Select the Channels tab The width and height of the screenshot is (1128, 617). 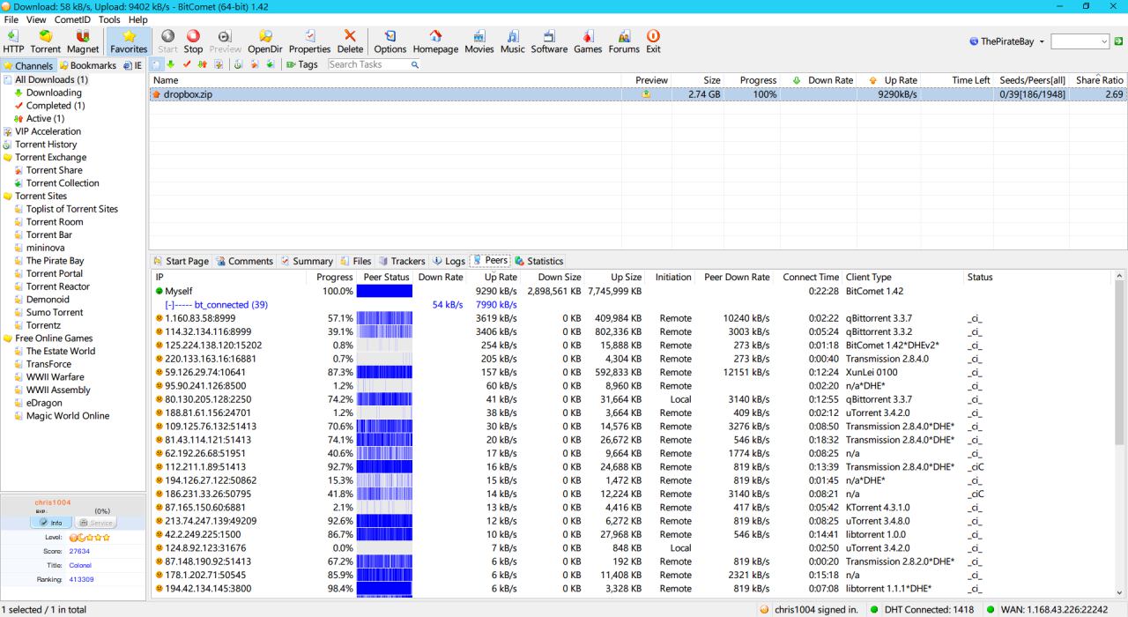28,65
